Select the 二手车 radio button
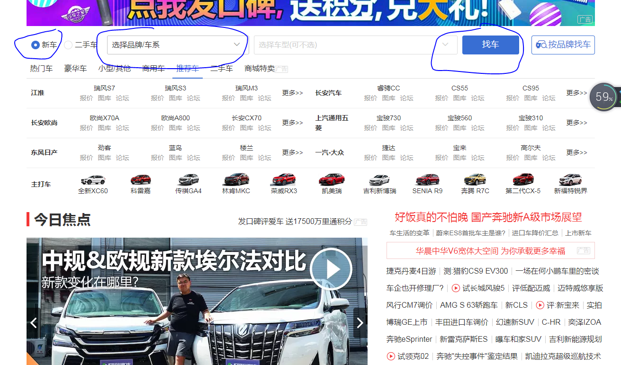This screenshot has height=365, width=621. 68,45
